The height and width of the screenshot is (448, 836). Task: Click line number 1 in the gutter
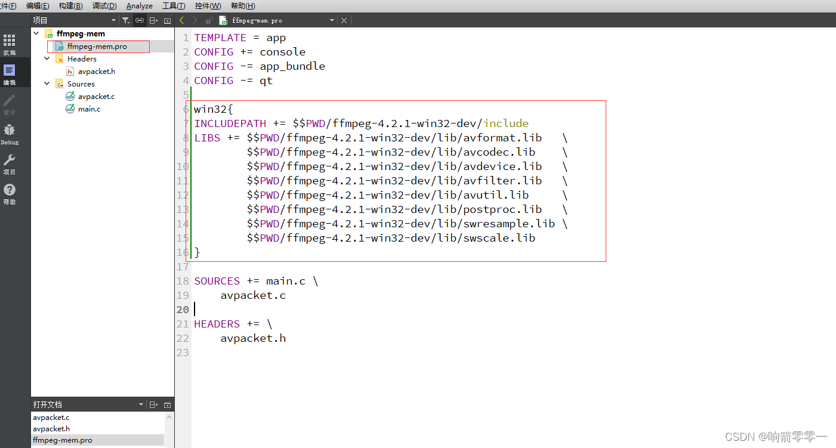click(x=186, y=38)
